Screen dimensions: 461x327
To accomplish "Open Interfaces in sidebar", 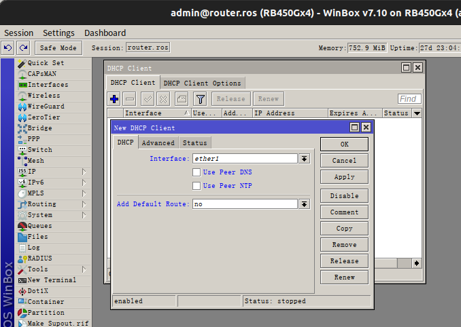I will [54, 85].
